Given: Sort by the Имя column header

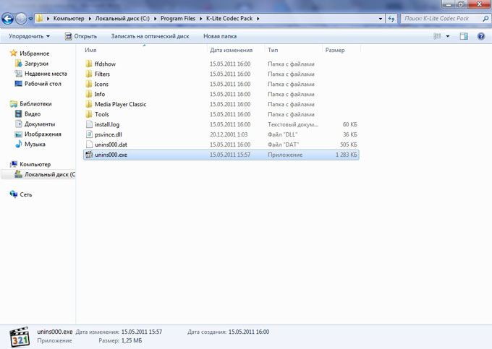Looking at the screenshot, I should [90, 50].
